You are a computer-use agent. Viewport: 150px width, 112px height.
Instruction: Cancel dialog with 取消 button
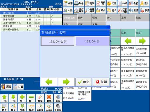[x=101, y=82]
